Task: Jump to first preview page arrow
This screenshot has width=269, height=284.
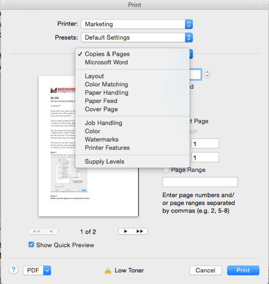Action: point(36,231)
